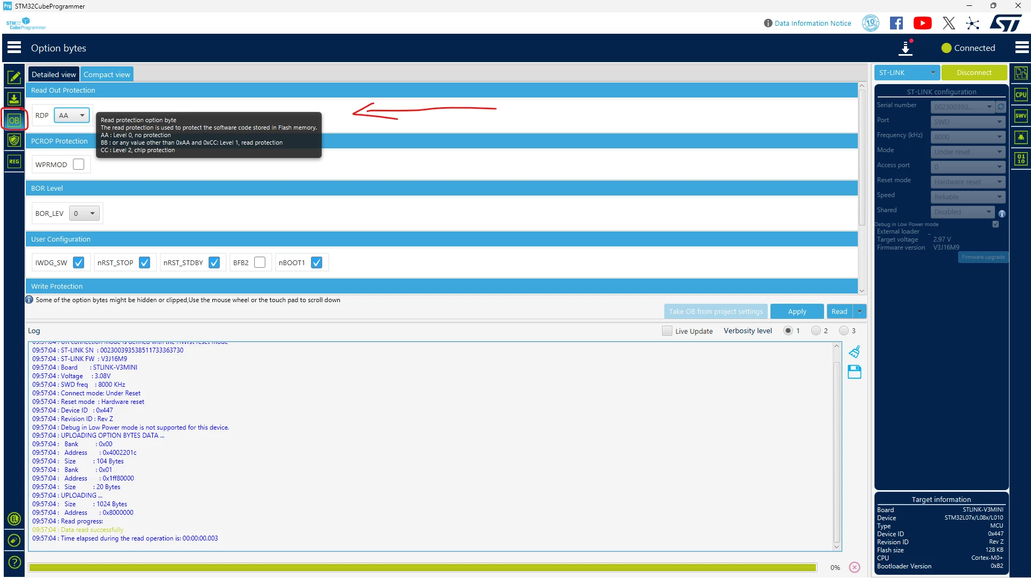This screenshot has width=1031, height=578.
Task: Uncheck the nRST_STOP option
Action: pos(145,262)
